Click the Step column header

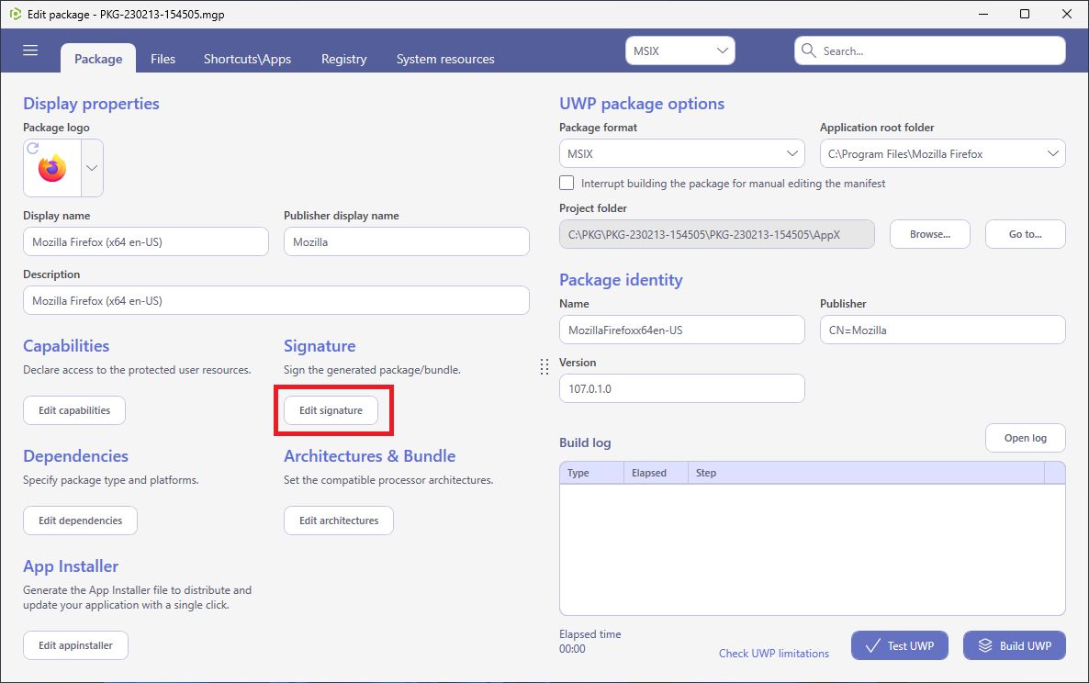[x=866, y=473]
